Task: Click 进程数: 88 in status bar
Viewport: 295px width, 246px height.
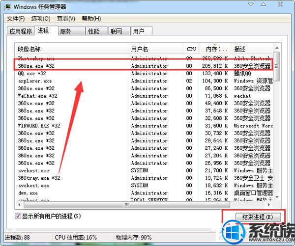Action: (17, 238)
